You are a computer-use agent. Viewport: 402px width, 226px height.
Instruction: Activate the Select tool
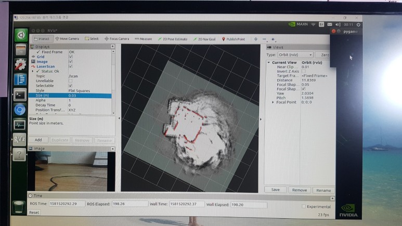[x=92, y=38]
